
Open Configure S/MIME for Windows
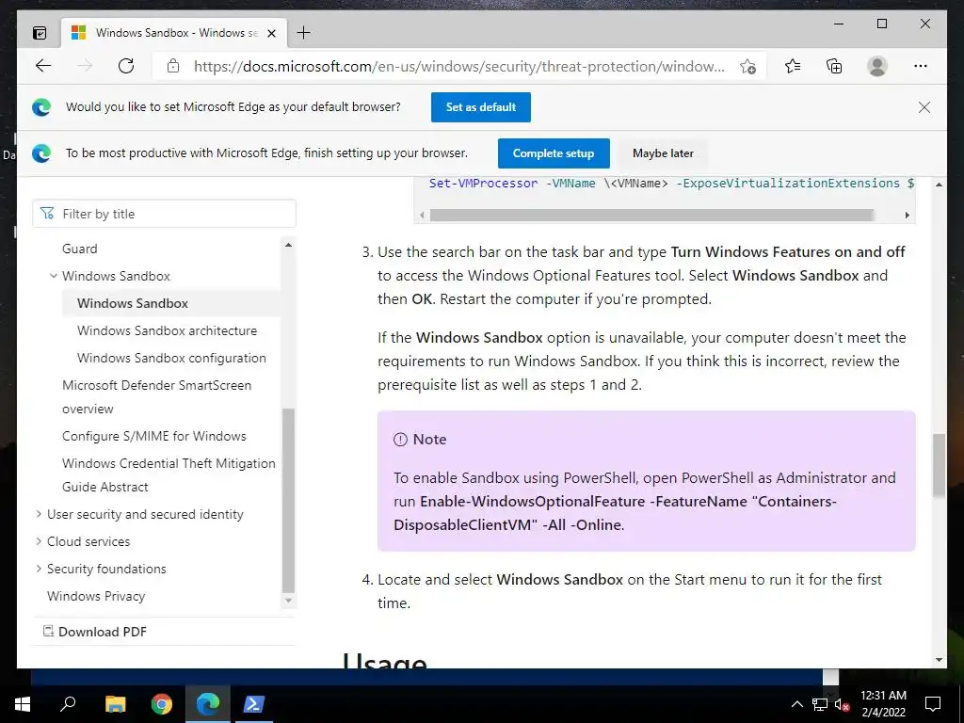pyautogui.click(x=153, y=437)
